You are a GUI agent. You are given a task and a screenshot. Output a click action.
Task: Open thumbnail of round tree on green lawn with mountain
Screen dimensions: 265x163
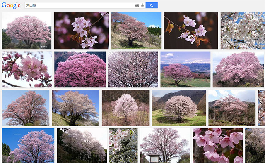179,108
